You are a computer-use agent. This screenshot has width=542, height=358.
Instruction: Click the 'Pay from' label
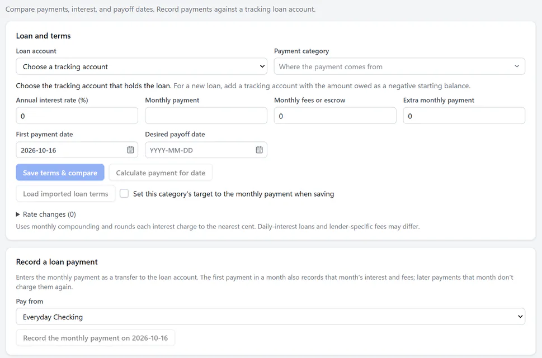tap(30, 302)
